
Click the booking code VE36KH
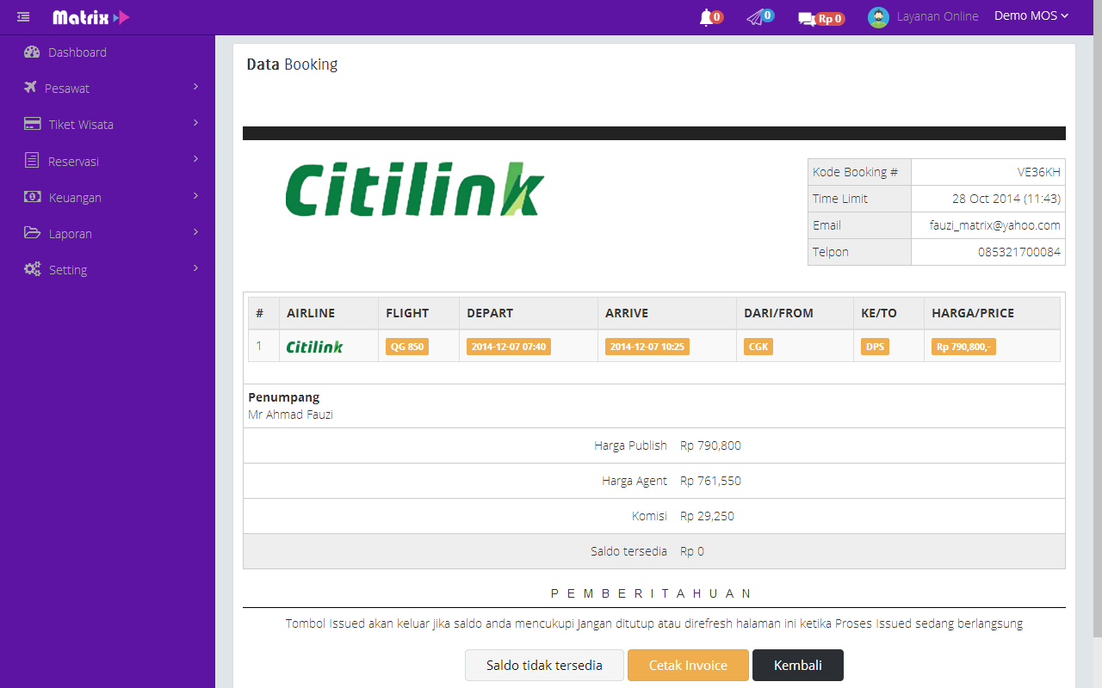point(1038,172)
